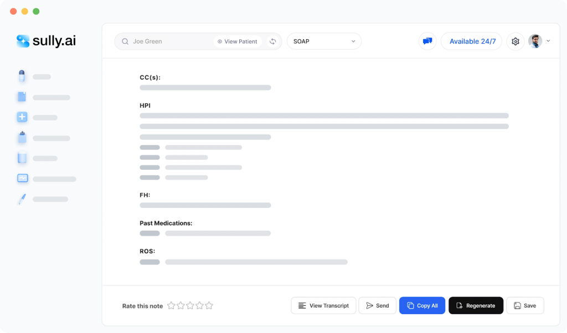Select the pen signature icon in the sidebar
Screen dimensions: 567x333
point(22,199)
